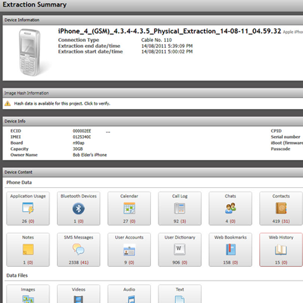
Task: Click the hash warning triangle icon
Action: [x=7, y=104]
